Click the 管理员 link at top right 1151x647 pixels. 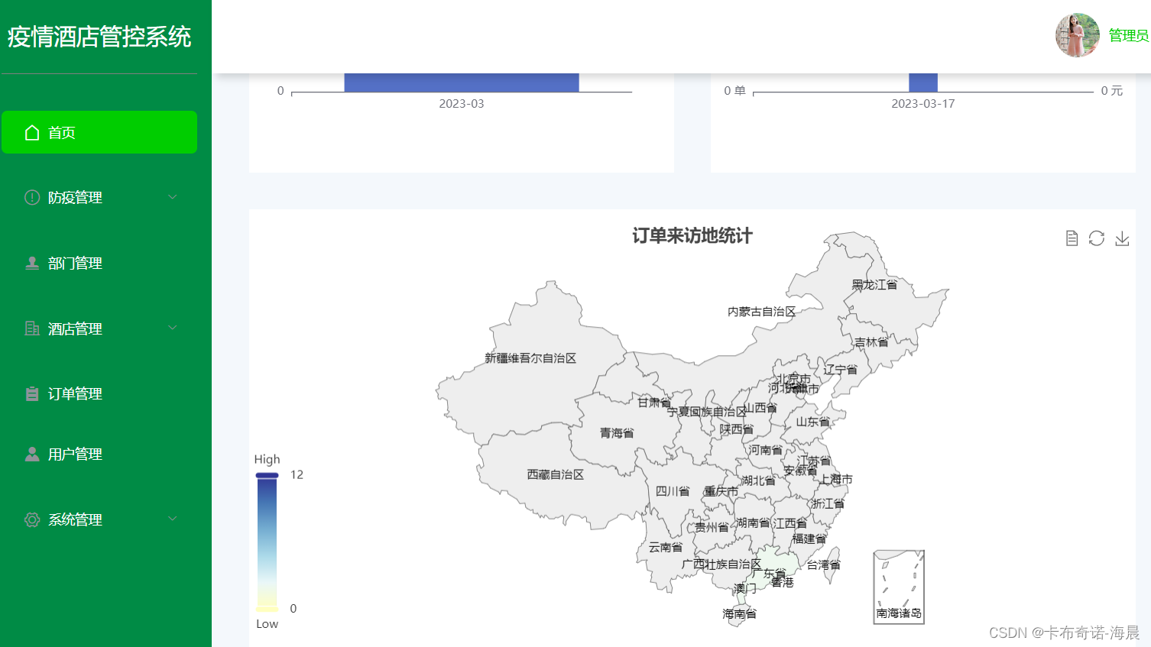click(1128, 35)
